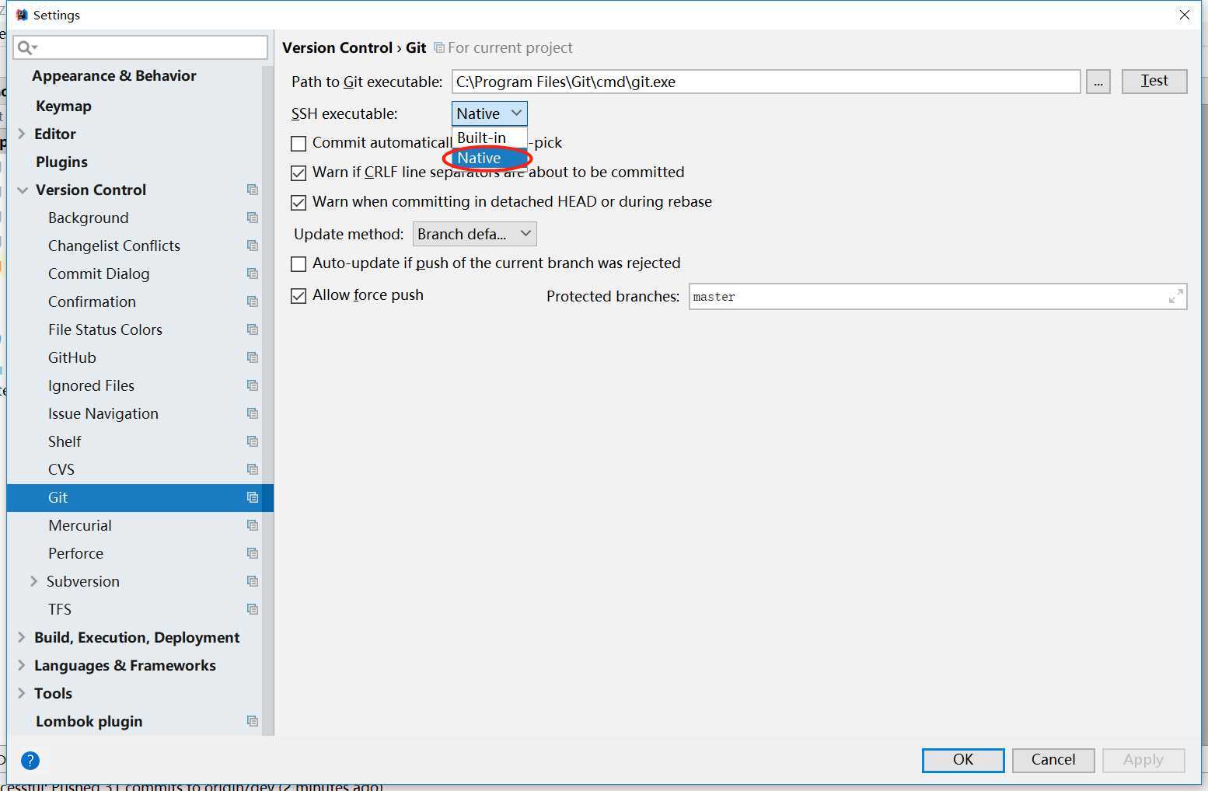Select the GitHub settings page
The image size is (1208, 791).
(x=72, y=357)
